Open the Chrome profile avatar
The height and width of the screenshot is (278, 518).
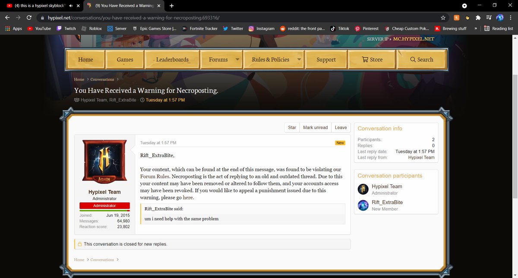tap(500, 18)
